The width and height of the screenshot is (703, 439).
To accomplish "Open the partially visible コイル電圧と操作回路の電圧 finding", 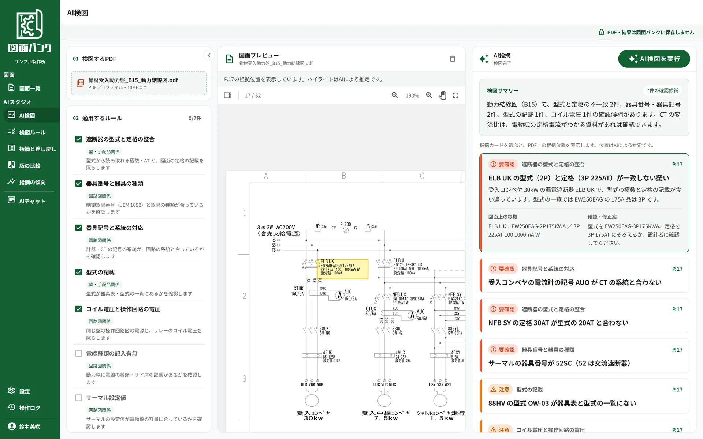I will pyautogui.click(x=584, y=426).
